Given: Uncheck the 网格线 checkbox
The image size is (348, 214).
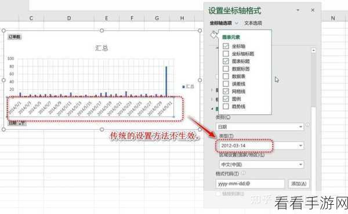Looking at the screenshot, I should point(226,91).
